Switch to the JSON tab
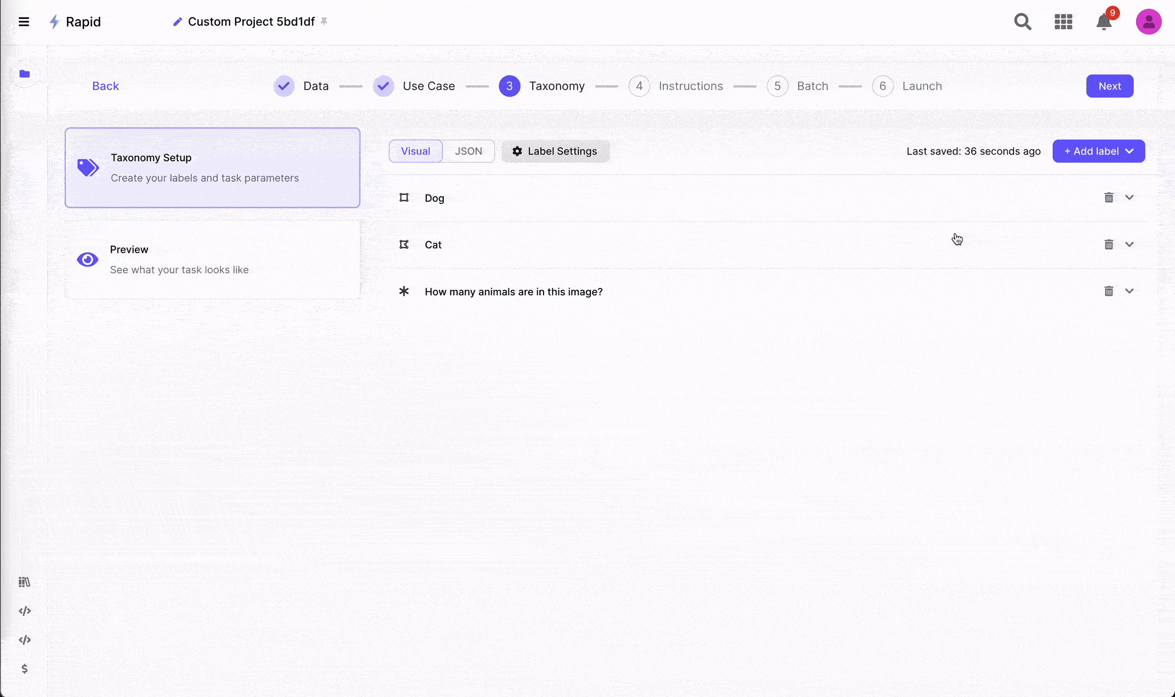1175x697 pixels. (468, 151)
